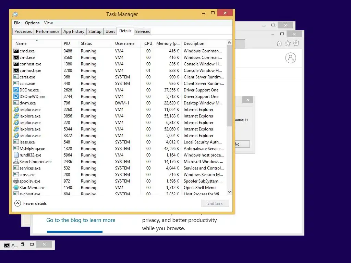Click the End task button
351x263 pixels.
coord(215,203)
